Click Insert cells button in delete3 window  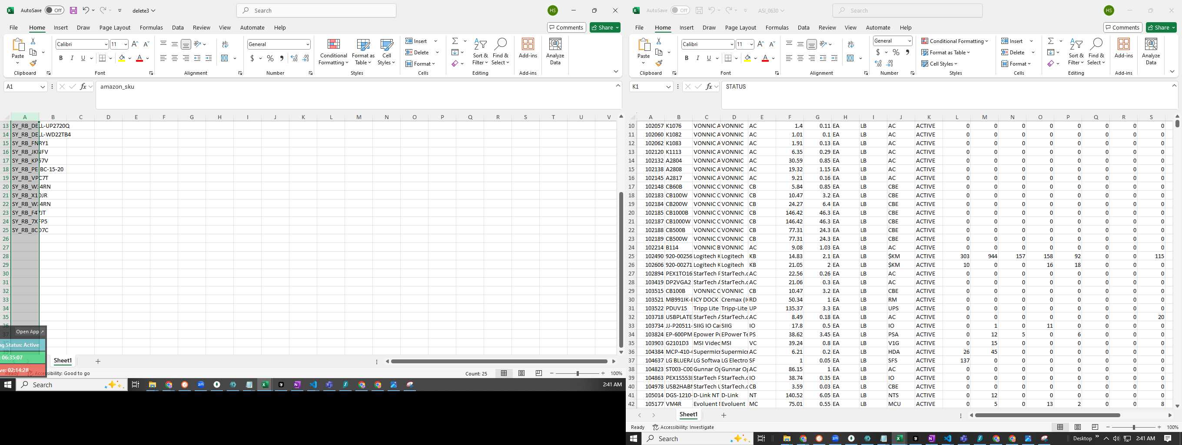coord(417,41)
